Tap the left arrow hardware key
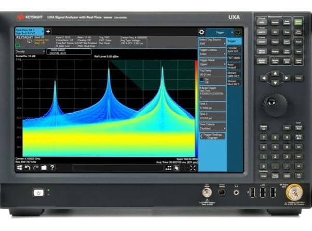Image resolution: width=312 pixels, height=231 pixels. coord(264,78)
